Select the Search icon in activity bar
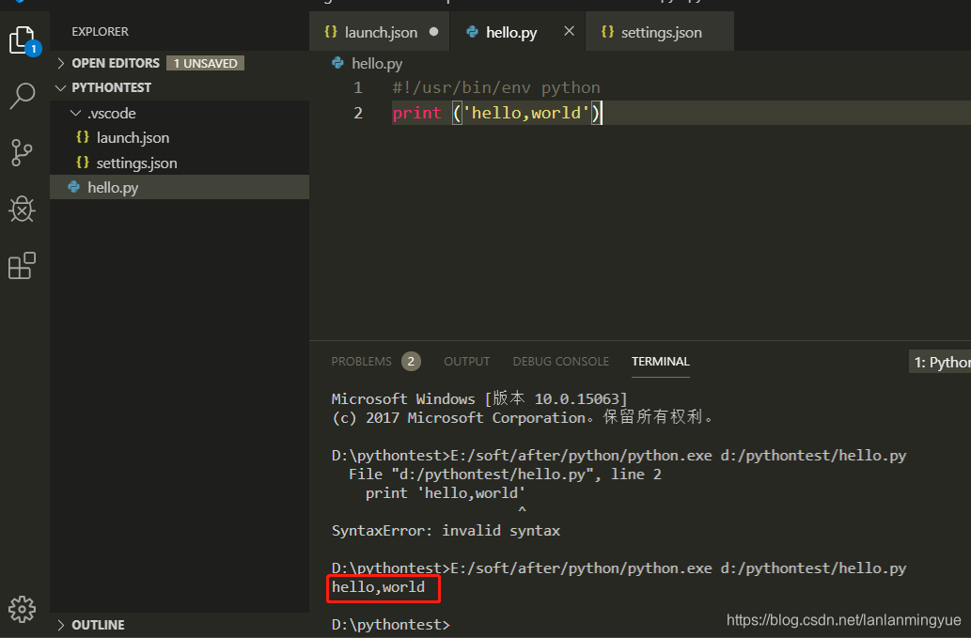 tap(22, 96)
